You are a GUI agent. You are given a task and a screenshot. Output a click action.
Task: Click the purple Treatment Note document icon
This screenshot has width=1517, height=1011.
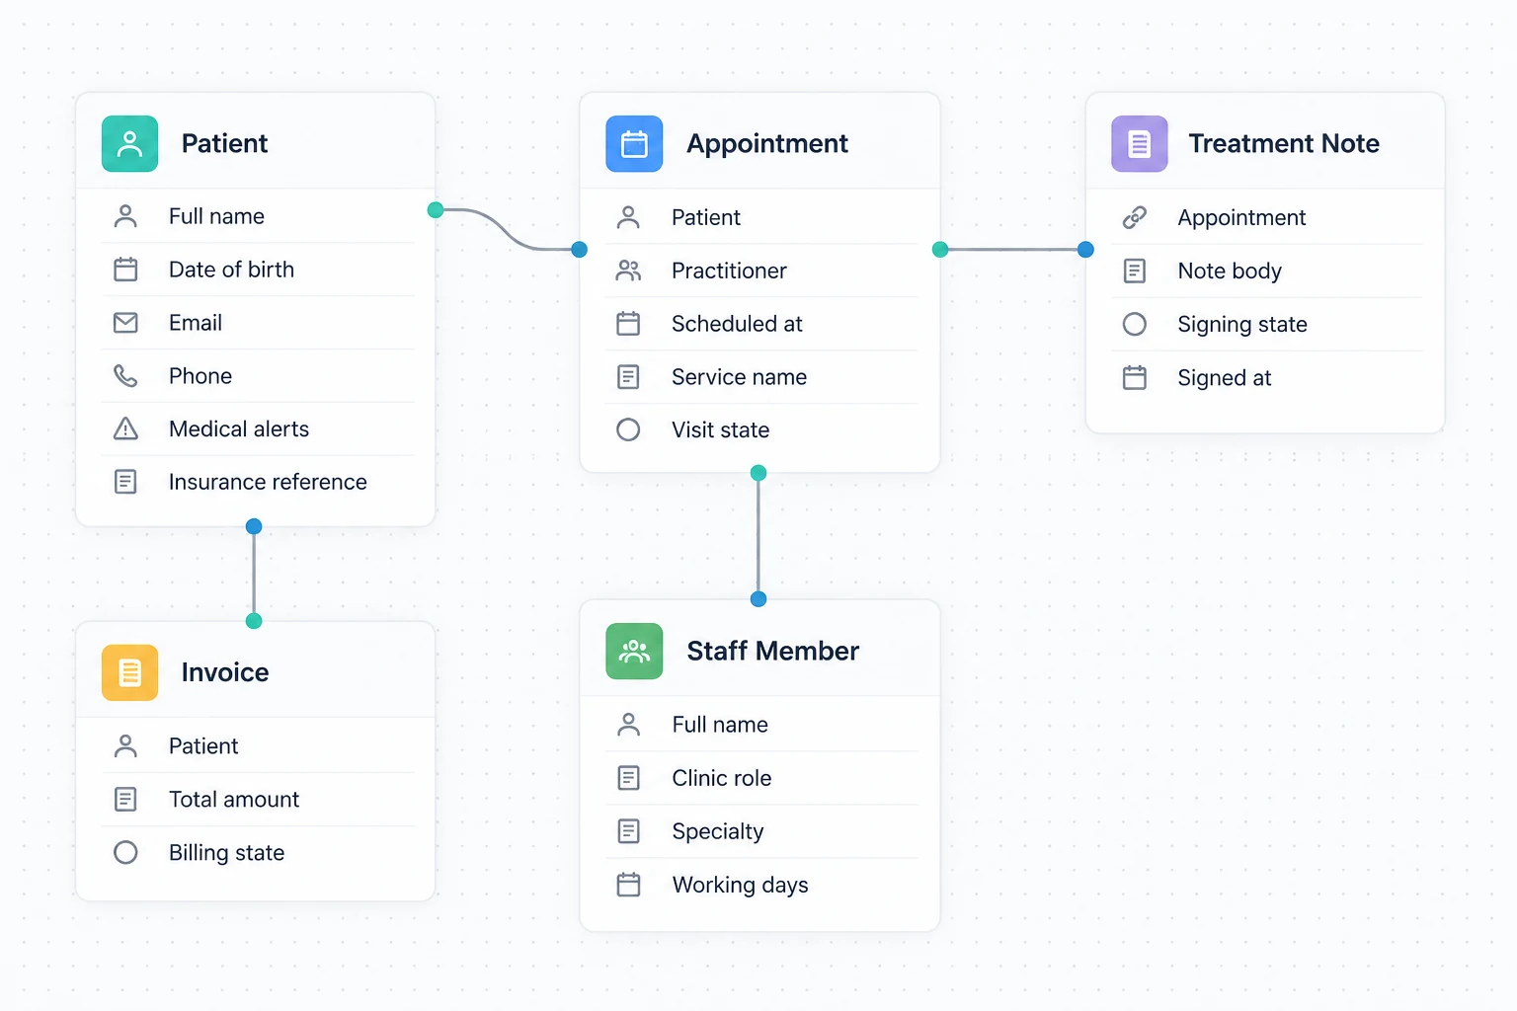coord(1139,144)
